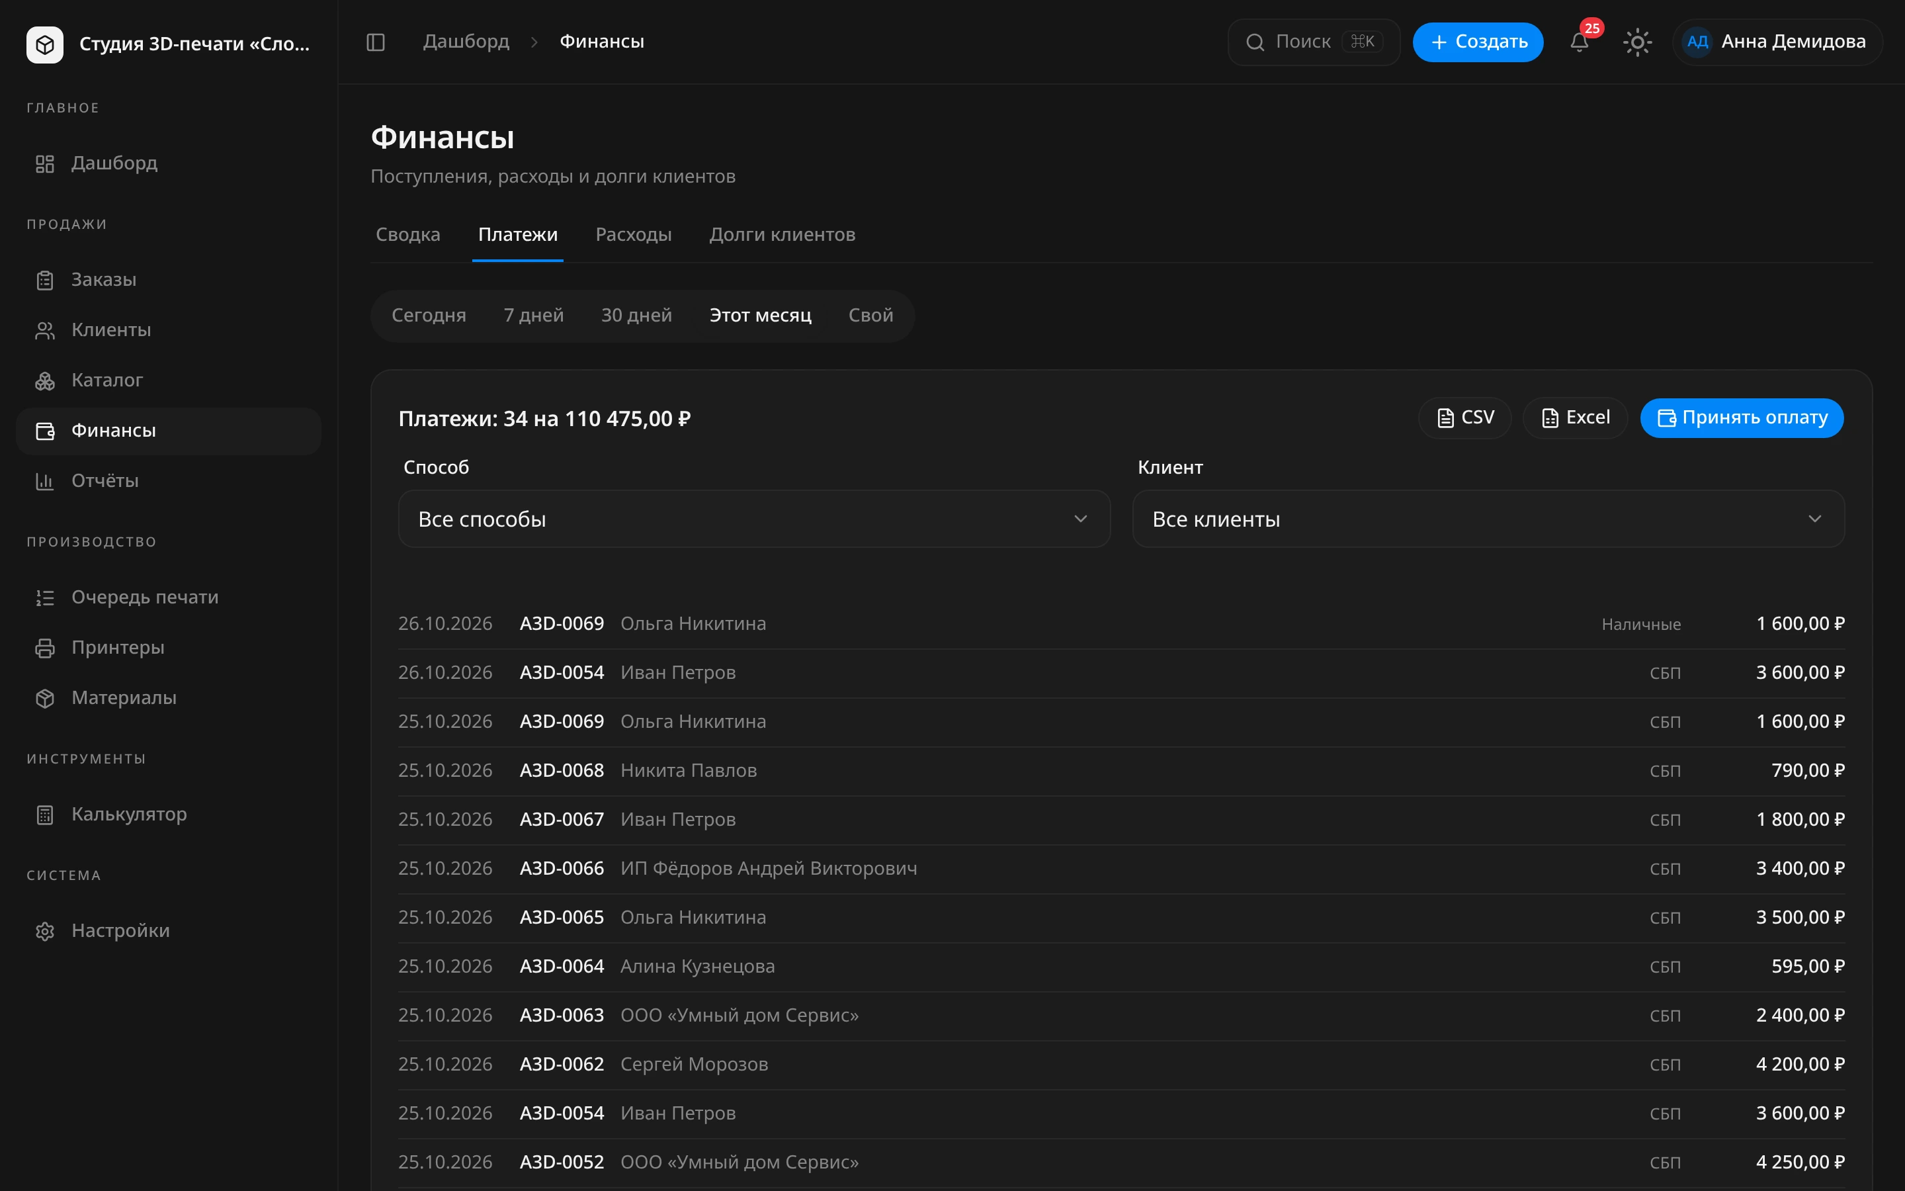Switch to the Сводка tab

[407, 235]
